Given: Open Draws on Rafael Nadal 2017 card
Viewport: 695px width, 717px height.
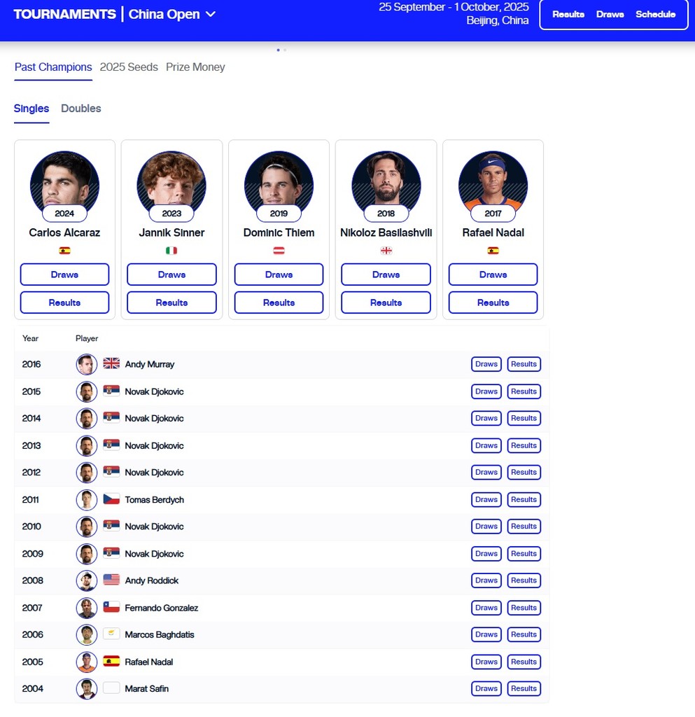Looking at the screenshot, I should coord(493,274).
